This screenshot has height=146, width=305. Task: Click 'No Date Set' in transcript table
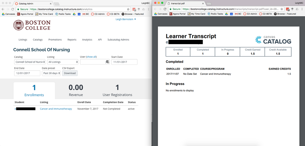click(x=190, y=74)
